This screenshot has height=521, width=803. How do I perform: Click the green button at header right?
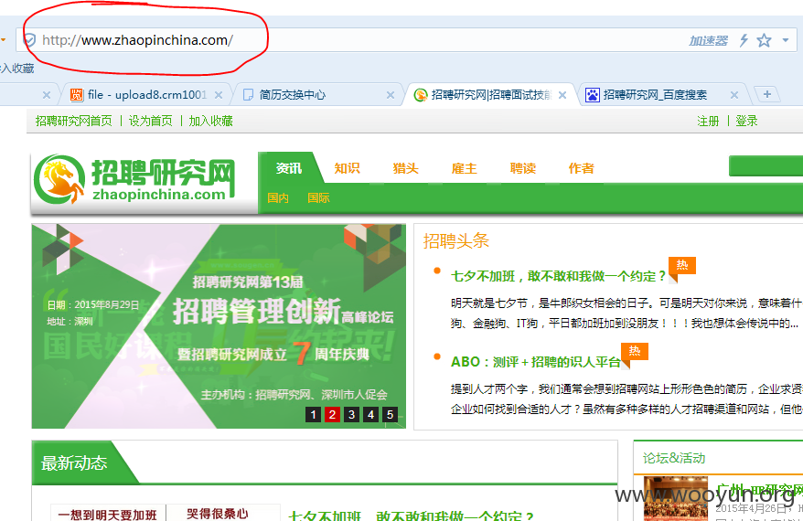(x=766, y=166)
